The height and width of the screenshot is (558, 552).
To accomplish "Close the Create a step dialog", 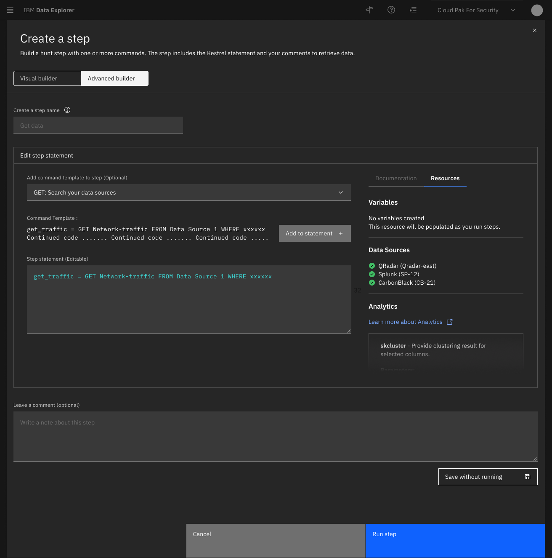I will 535,30.
